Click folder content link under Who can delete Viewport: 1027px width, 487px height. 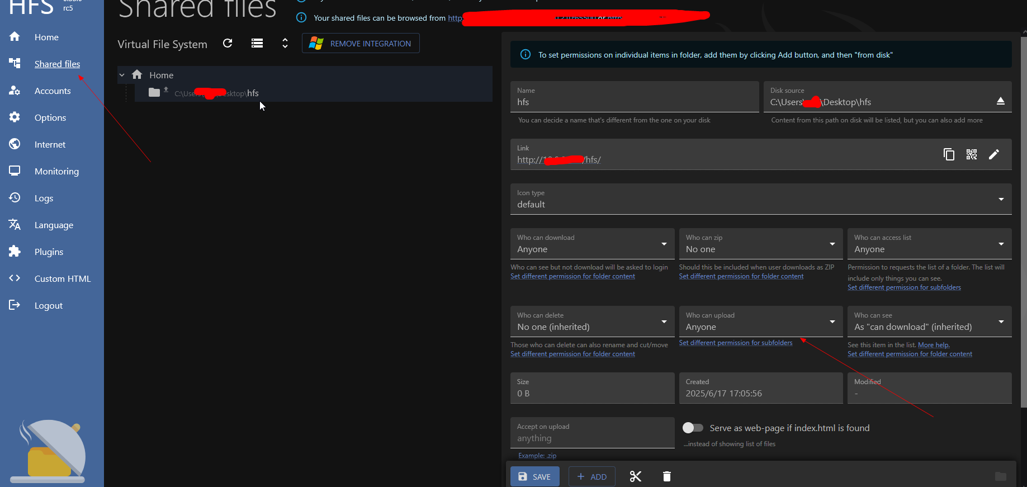(572, 354)
